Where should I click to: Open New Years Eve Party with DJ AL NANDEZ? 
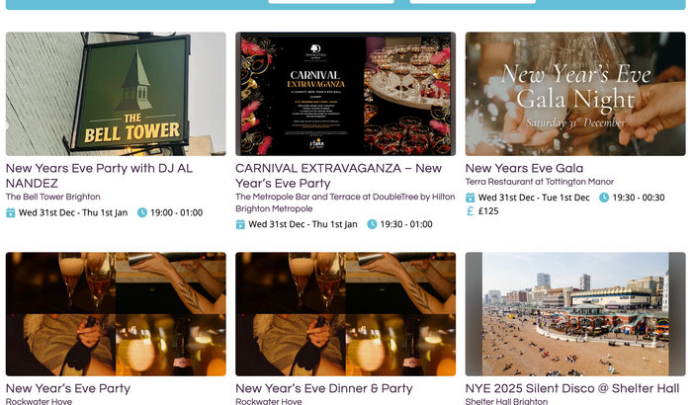(x=99, y=176)
